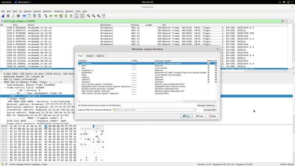This screenshot has height=166, width=295.
Task: Open the display filter history dropdown arrow
Action: coord(289,21)
